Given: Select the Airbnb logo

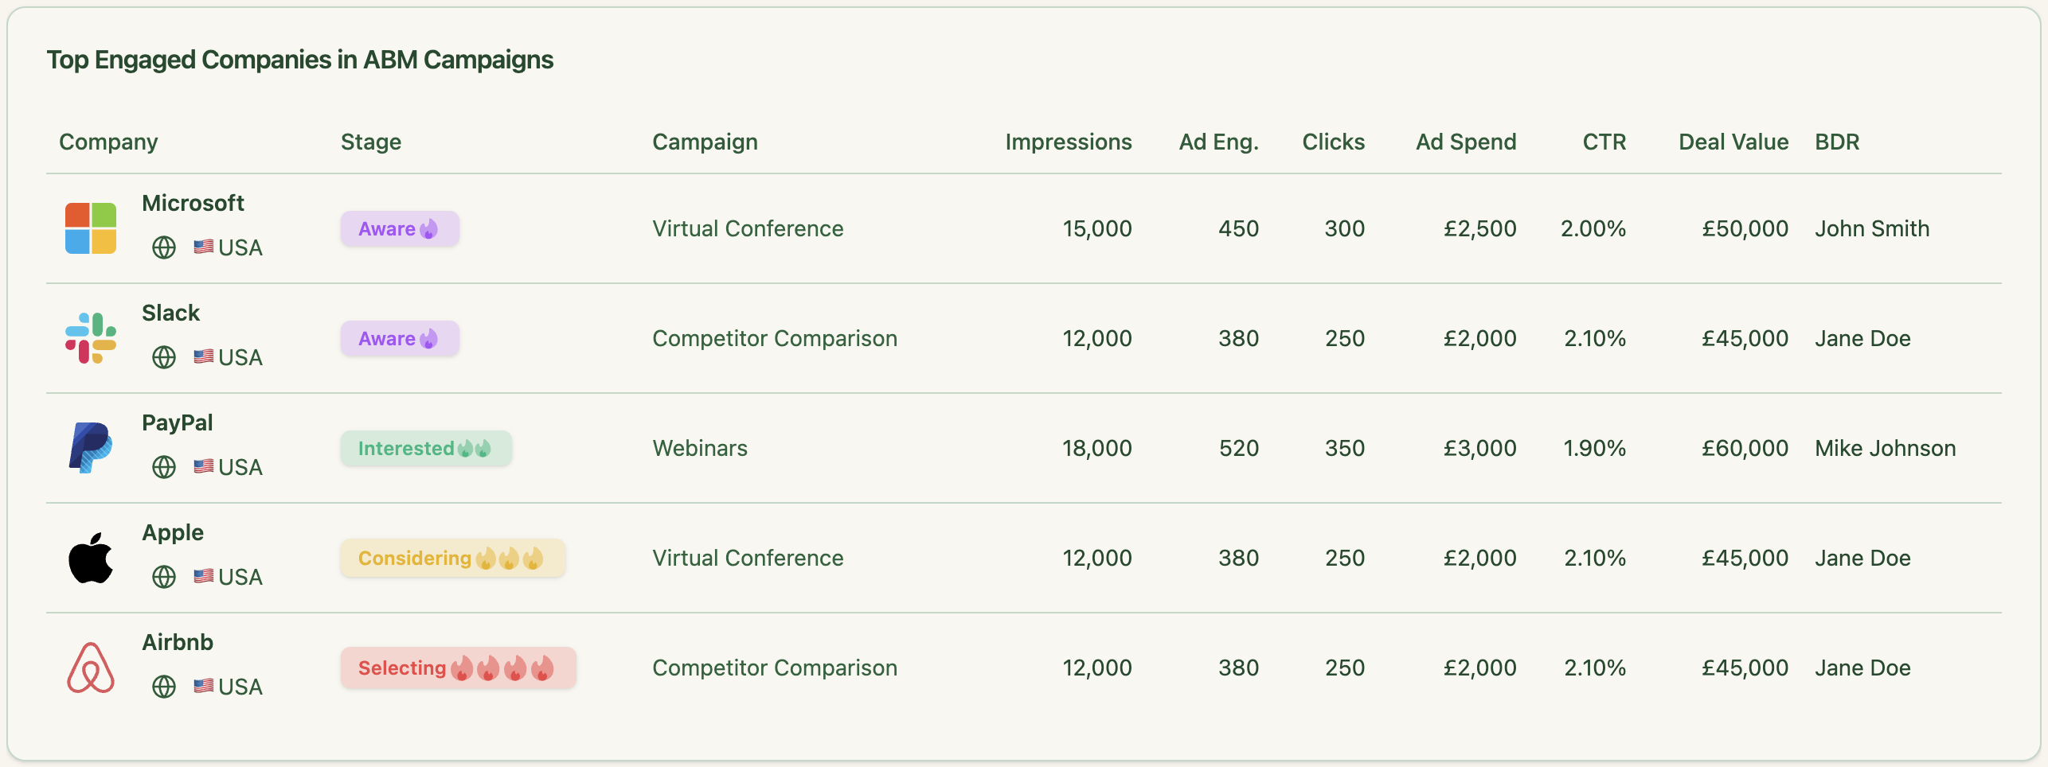Looking at the screenshot, I should (91, 668).
